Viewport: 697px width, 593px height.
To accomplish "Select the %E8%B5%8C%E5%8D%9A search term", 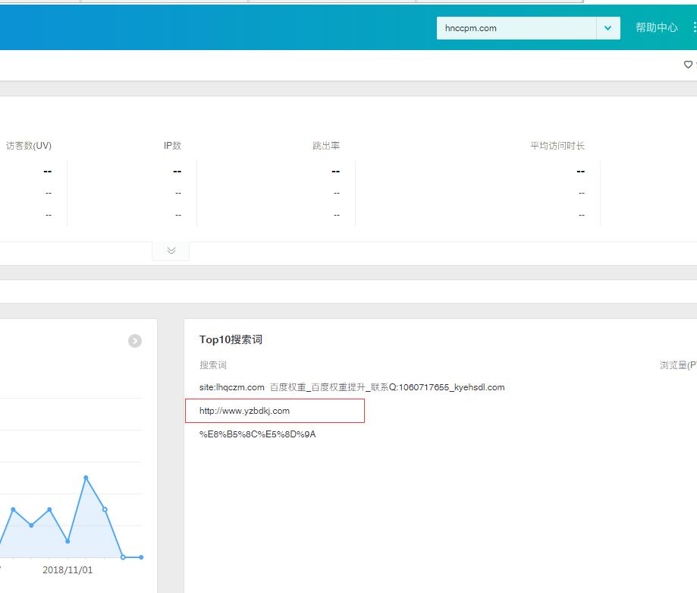I will coord(257,434).
